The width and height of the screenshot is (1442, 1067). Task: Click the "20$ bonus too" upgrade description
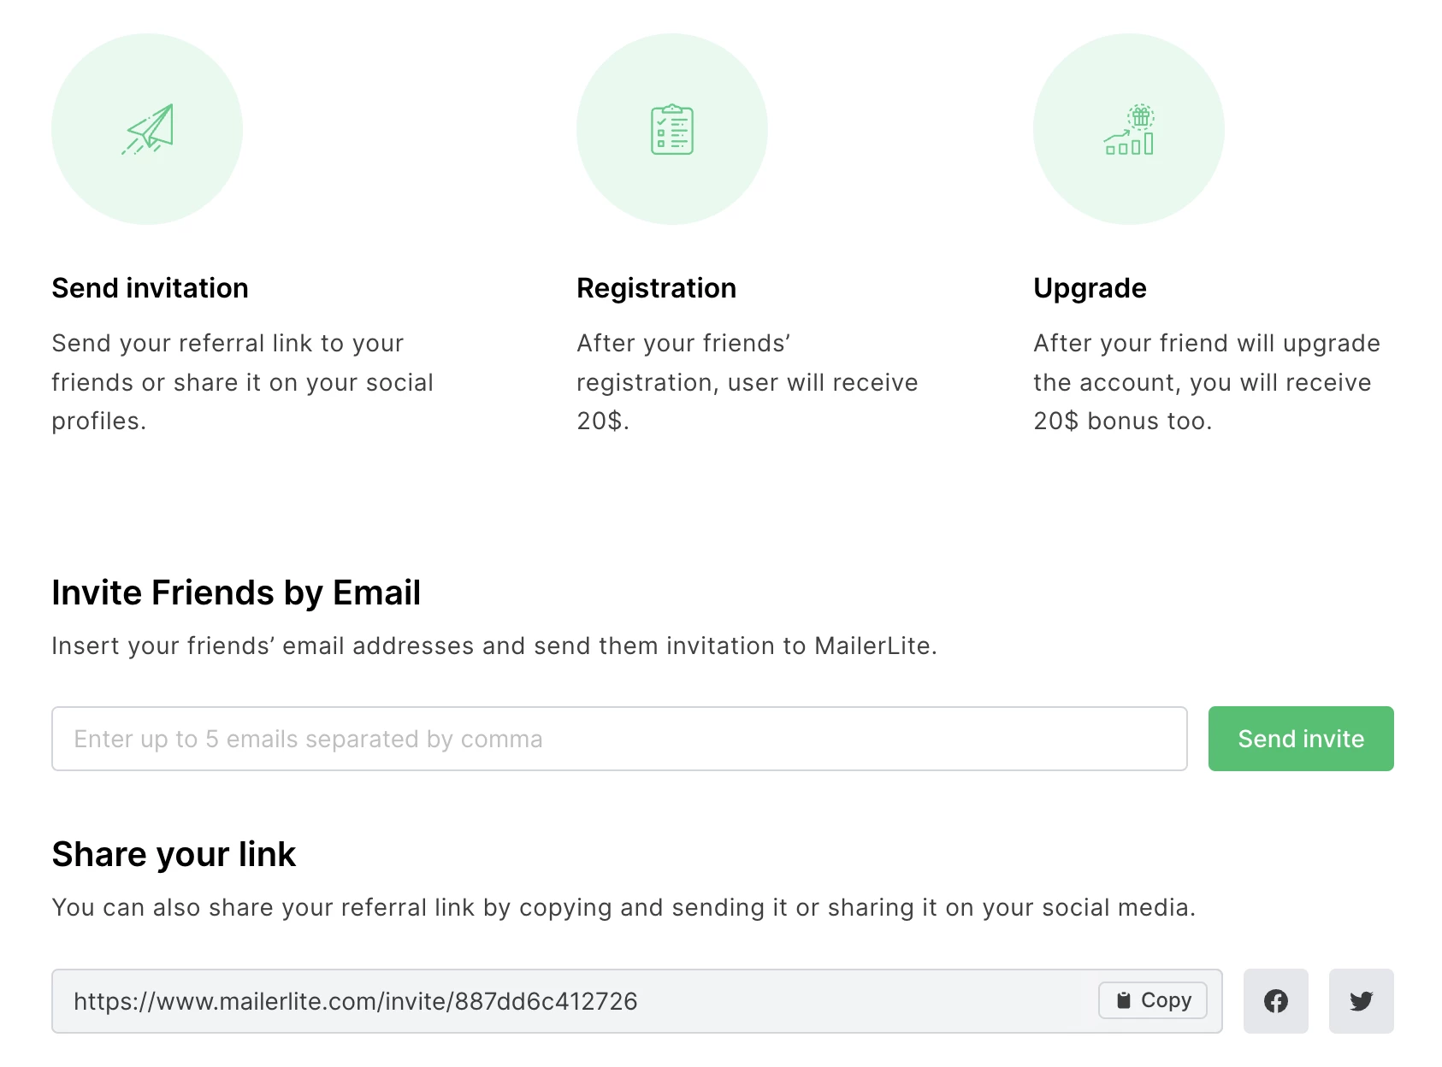pos(1206,382)
